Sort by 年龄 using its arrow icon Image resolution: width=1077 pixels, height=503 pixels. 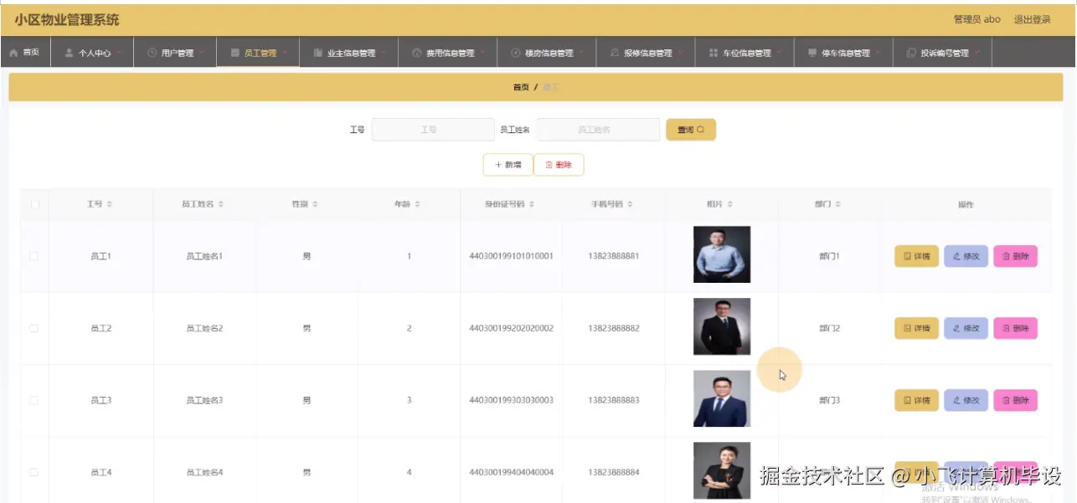[417, 204]
